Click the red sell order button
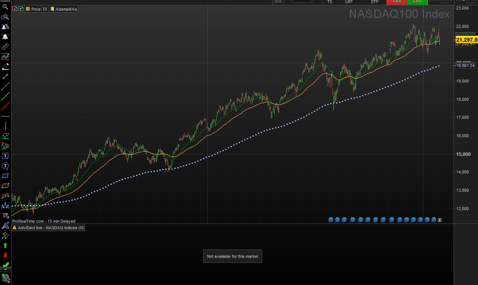The height and width of the screenshot is (285, 478). [396, 2]
